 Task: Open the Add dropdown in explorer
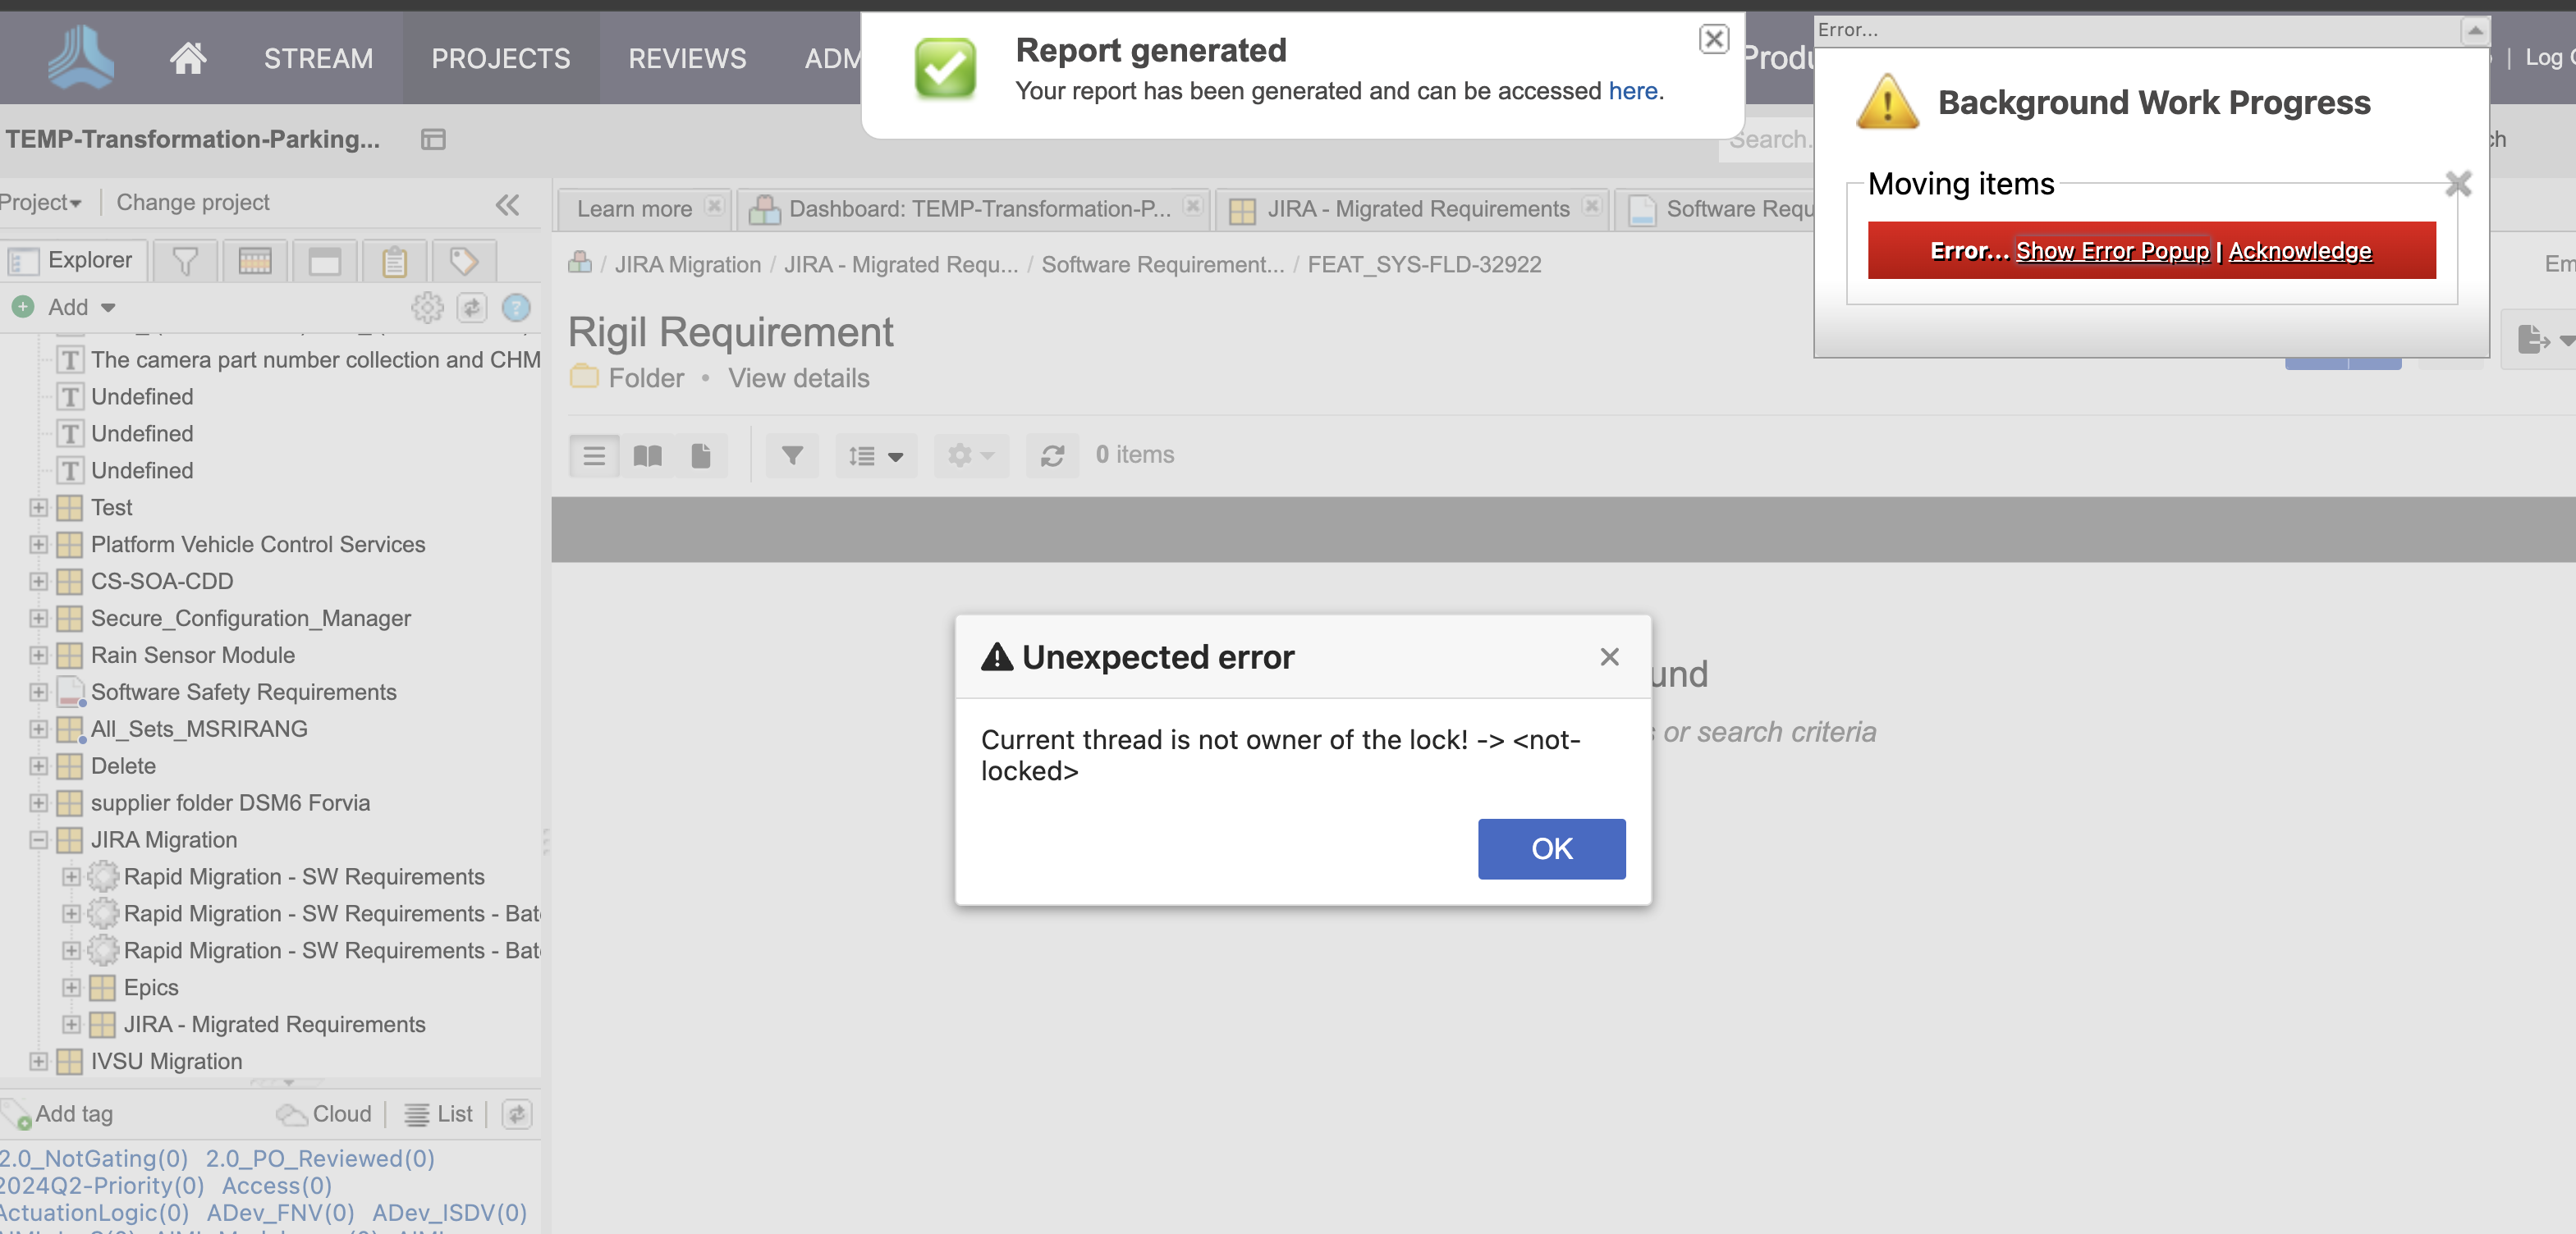point(80,308)
